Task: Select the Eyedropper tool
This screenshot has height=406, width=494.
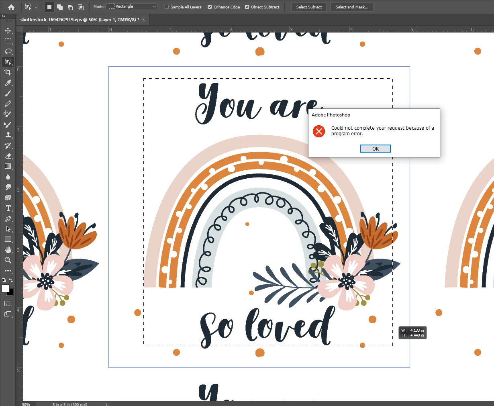Action: coord(8,83)
